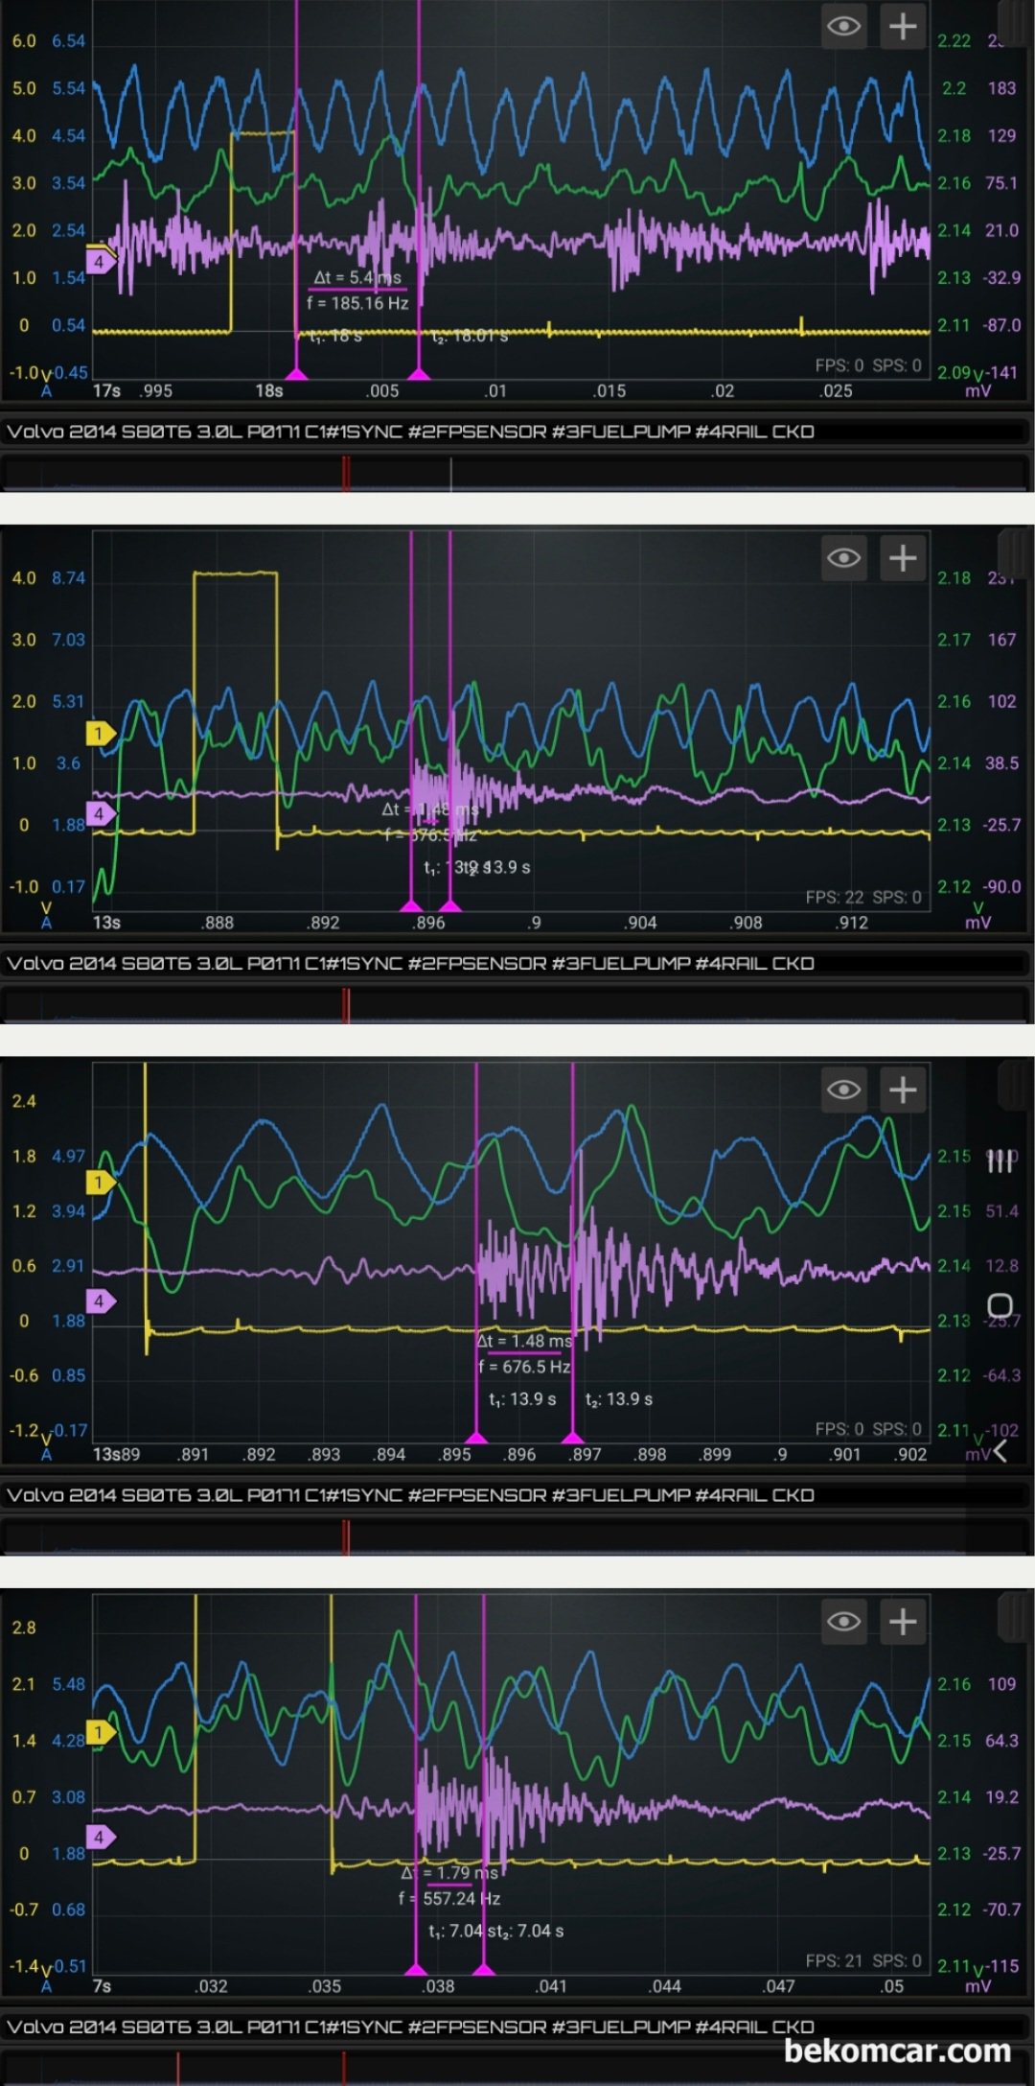Tap the Android back chevron
This screenshot has width=1035, height=2086.
click(1000, 1451)
